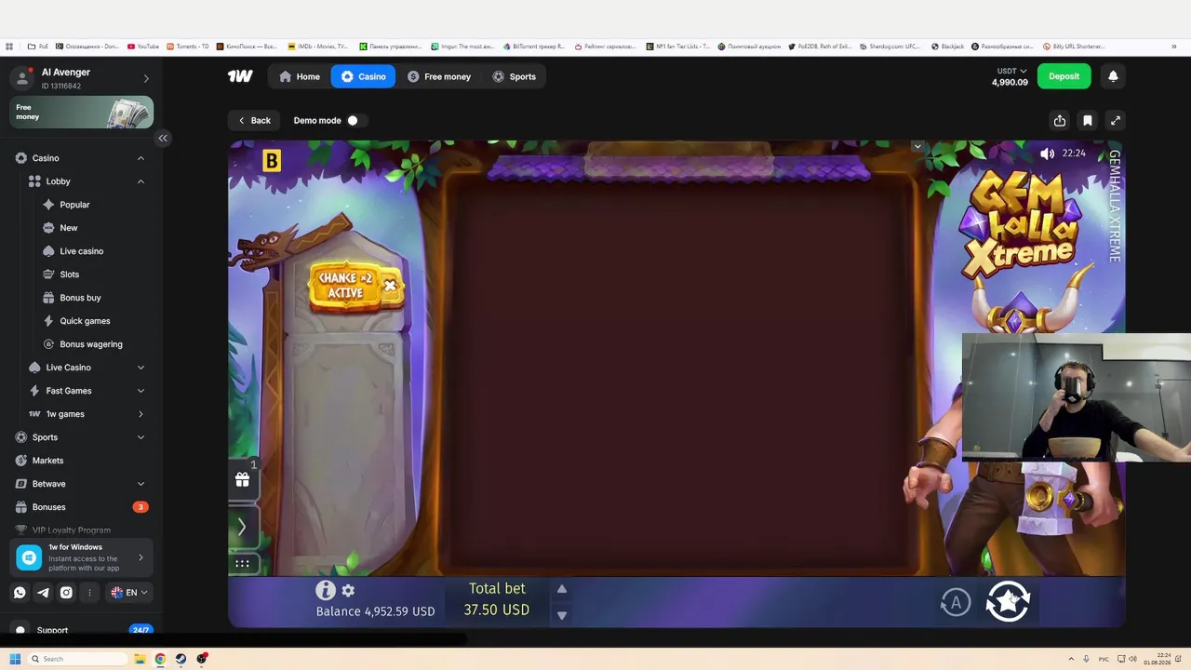Share the game via share icon
Image resolution: width=1191 pixels, height=670 pixels.
tap(1060, 120)
